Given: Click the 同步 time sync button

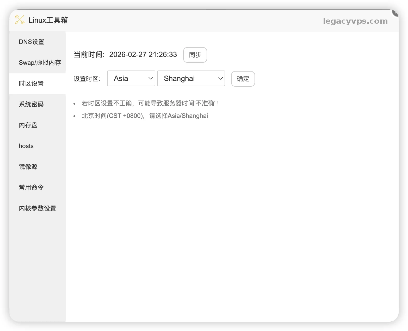Looking at the screenshot, I should (195, 55).
